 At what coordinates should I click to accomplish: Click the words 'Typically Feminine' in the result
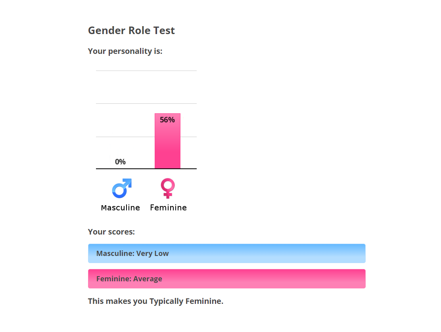click(x=186, y=301)
